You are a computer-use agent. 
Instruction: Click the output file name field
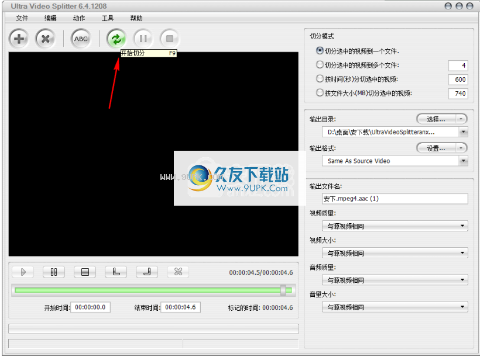point(395,199)
